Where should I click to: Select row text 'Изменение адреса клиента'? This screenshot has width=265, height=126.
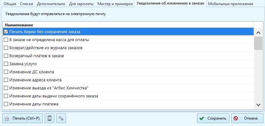click(35, 80)
